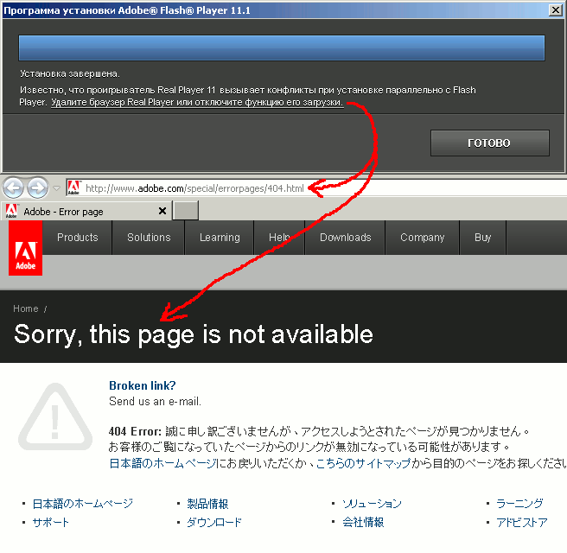Click the red Adobe logo

coord(25,255)
